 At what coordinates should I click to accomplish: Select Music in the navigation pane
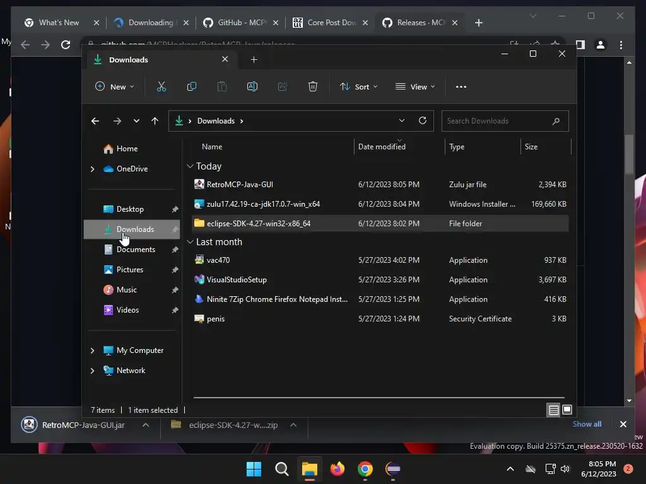[126, 290]
